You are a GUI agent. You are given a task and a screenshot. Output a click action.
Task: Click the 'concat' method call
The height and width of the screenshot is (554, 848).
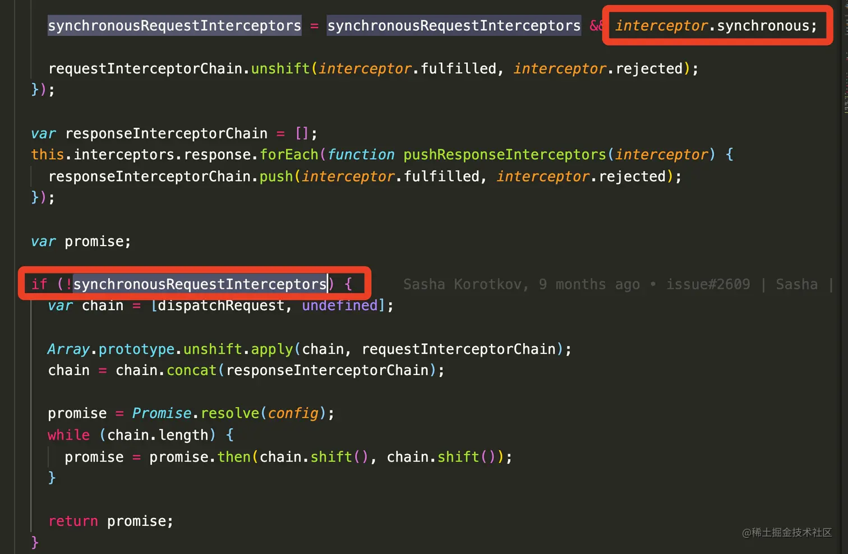(x=191, y=371)
